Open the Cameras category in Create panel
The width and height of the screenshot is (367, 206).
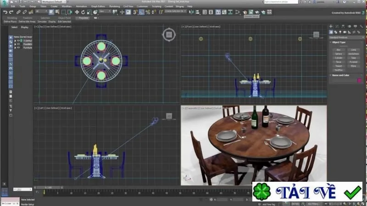point(345,32)
